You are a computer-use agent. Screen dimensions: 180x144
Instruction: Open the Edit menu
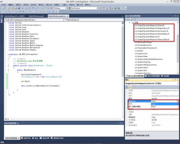(x=11, y=5)
